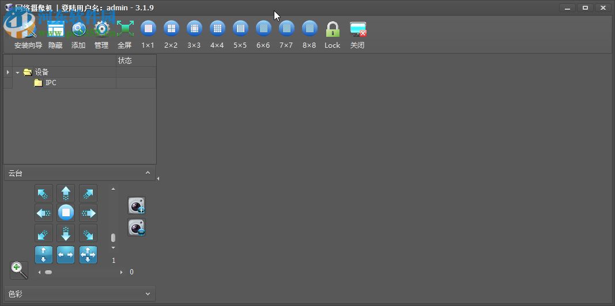Select the 7×7 view layout

point(286,35)
